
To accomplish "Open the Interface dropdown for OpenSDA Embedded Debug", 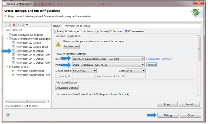I will pos(142,59).
